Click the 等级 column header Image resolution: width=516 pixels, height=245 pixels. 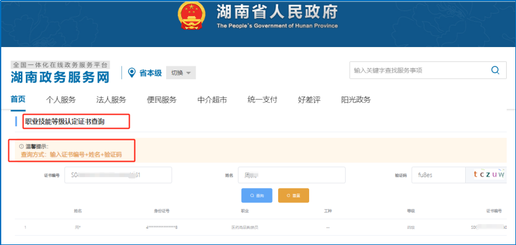pos(411,211)
